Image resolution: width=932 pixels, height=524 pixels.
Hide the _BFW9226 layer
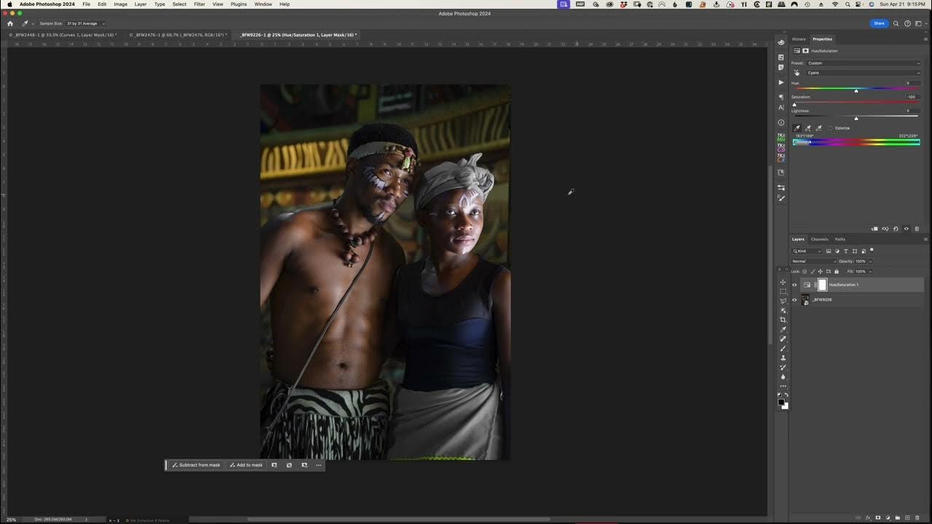click(x=794, y=300)
